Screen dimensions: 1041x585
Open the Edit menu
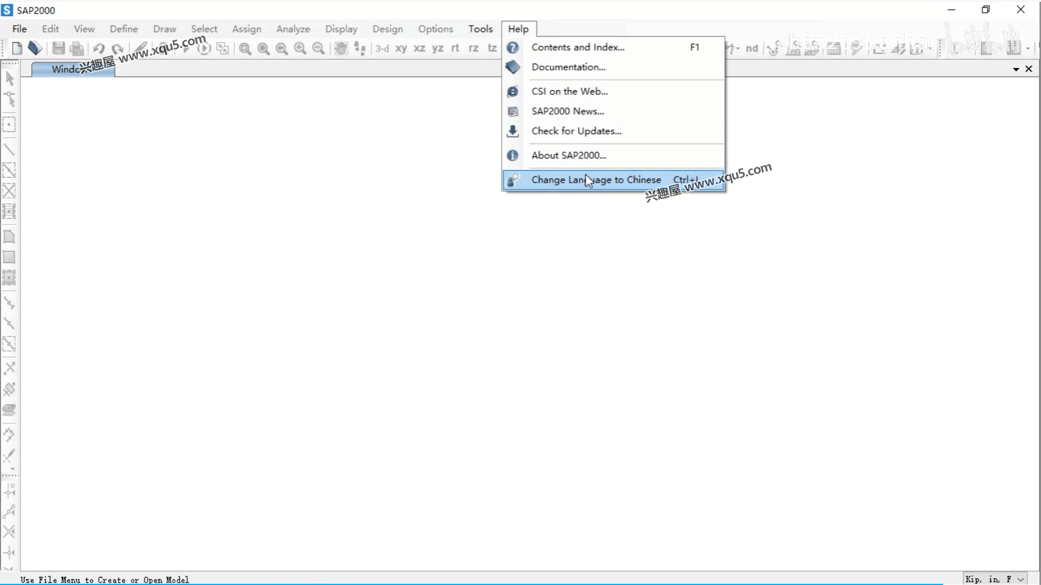pos(51,28)
